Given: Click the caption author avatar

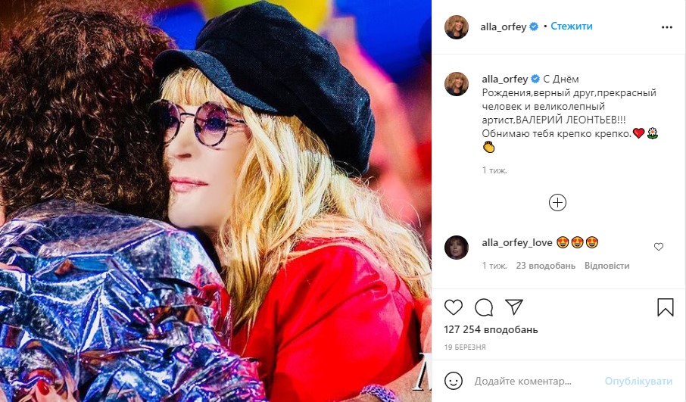Looking at the screenshot, I should click(x=457, y=84).
